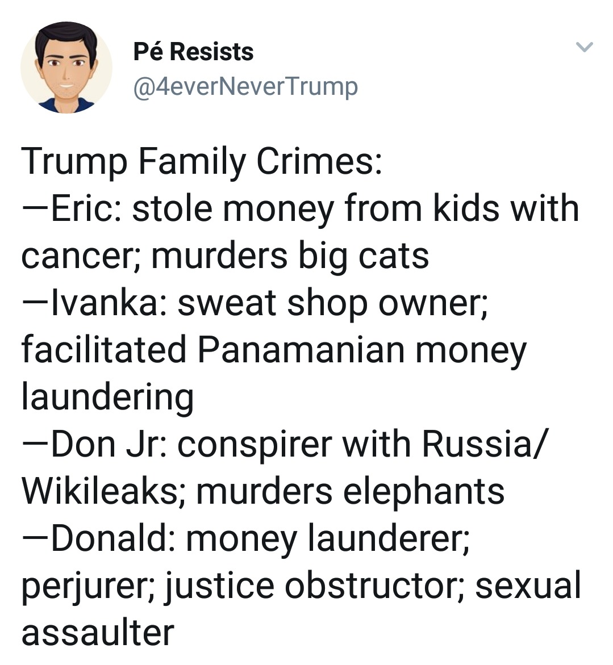Click the word 'Panamanian' in tweet
The height and width of the screenshot is (665, 613).
(301, 349)
